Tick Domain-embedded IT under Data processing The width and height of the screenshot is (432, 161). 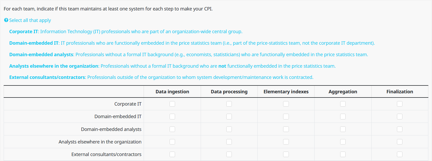coord(229,117)
